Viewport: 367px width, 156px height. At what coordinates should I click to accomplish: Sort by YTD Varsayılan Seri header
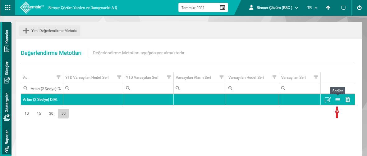(142, 78)
